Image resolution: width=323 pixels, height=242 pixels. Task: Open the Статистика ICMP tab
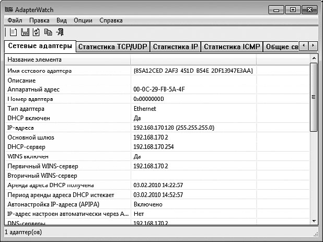(232, 47)
